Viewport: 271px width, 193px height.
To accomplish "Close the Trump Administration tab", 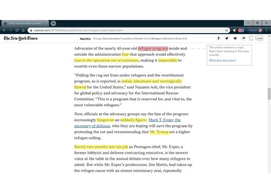I will click(x=46, y=23).
